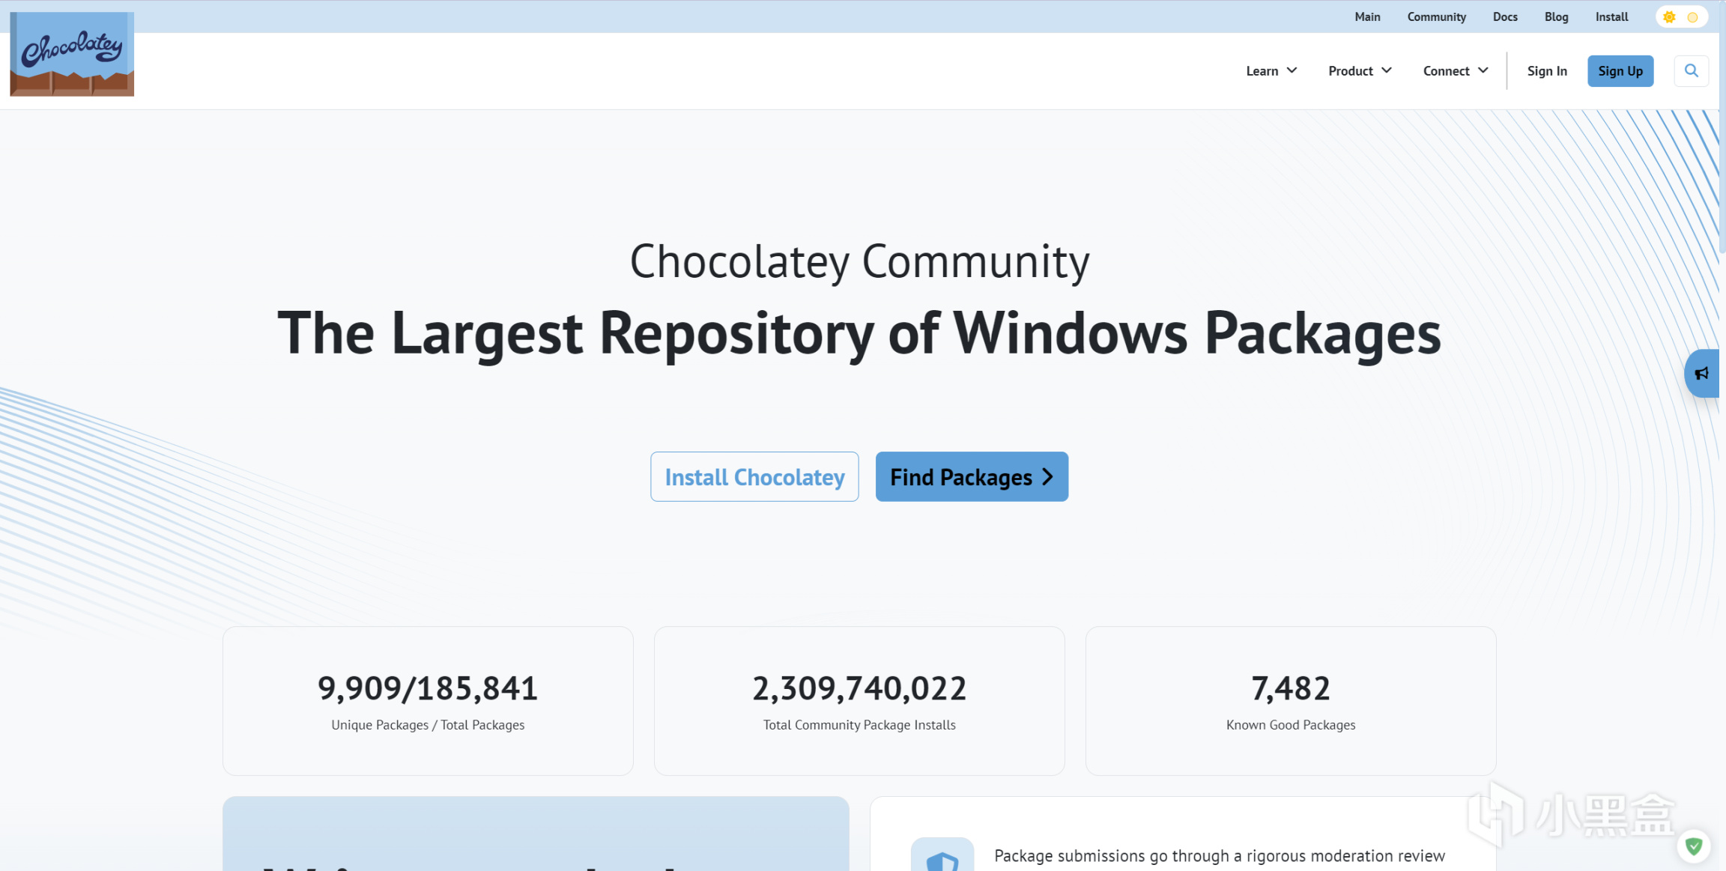Image resolution: width=1726 pixels, height=871 pixels.
Task: Click the Chocolatey logo
Action: 72,54
